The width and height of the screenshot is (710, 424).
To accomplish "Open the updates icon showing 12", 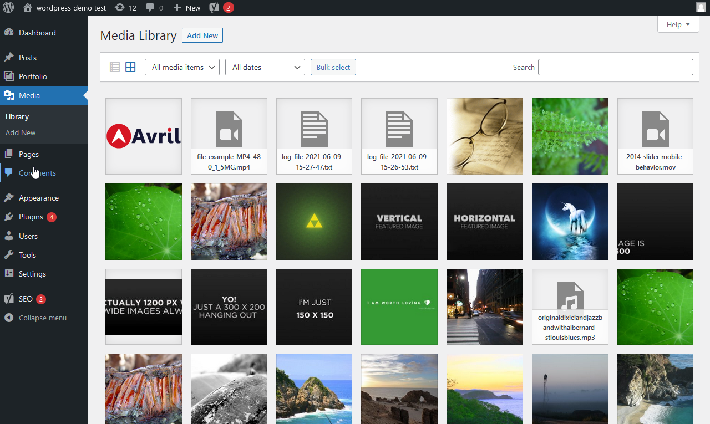I will (x=125, y=8).
